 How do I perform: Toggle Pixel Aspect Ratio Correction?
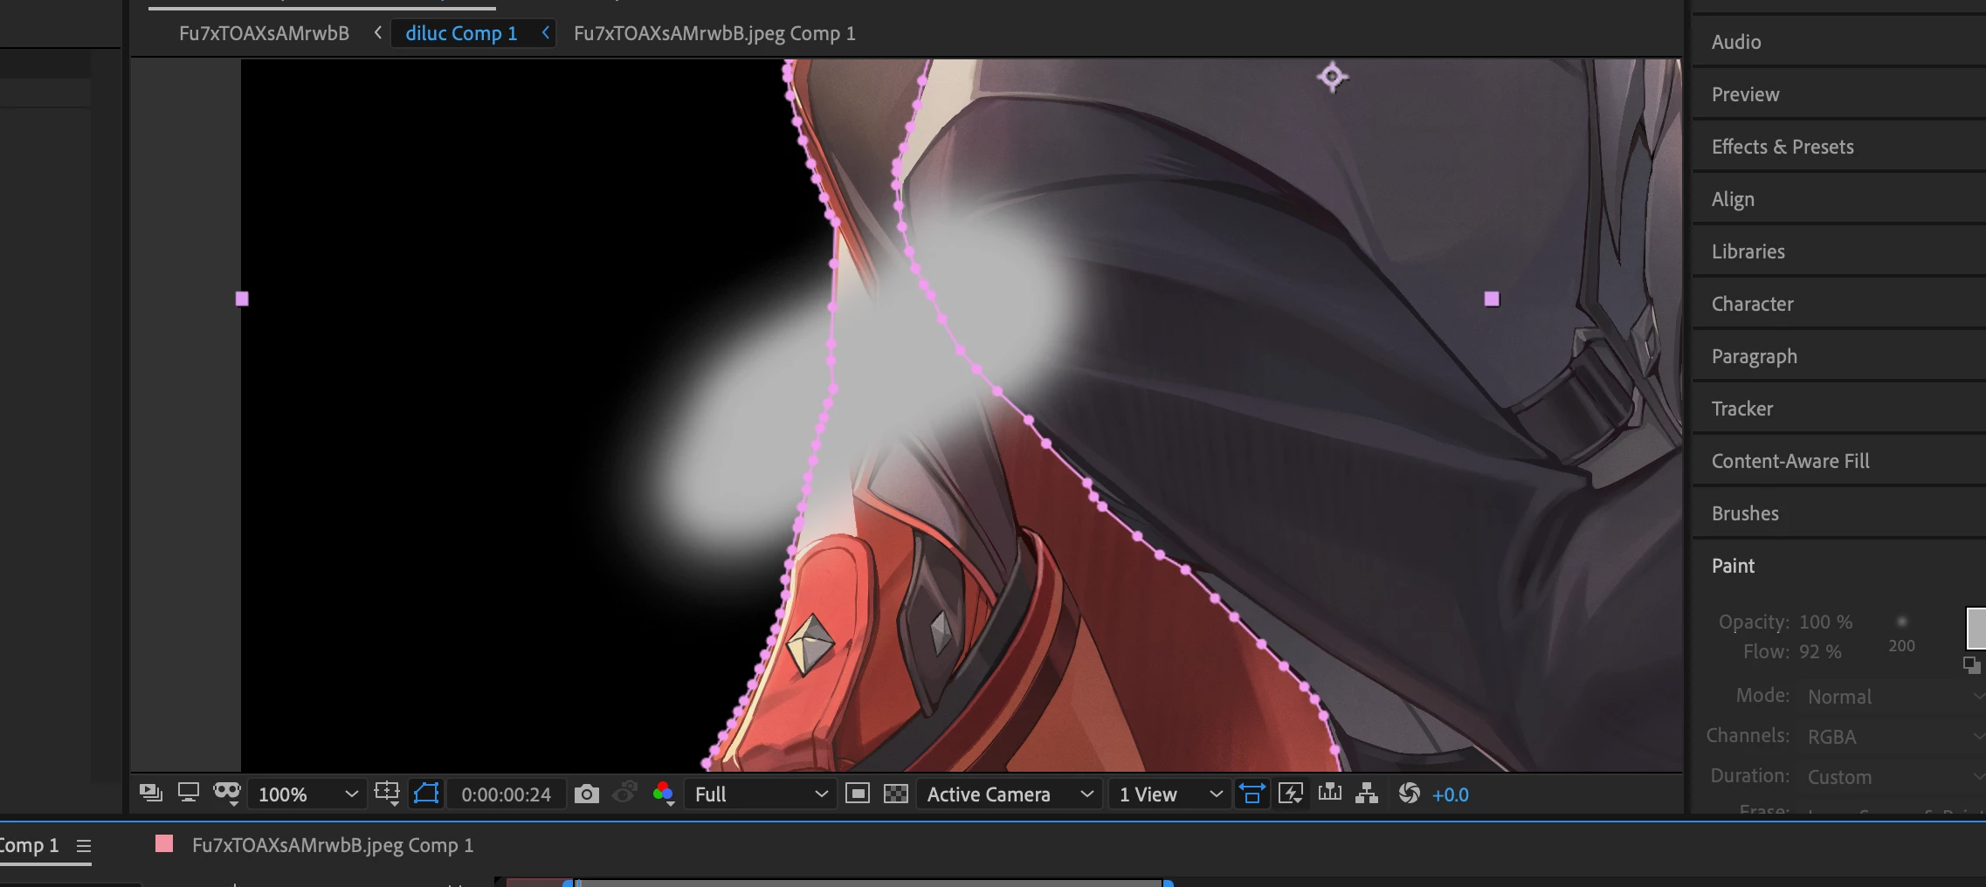coord(1252,794)
